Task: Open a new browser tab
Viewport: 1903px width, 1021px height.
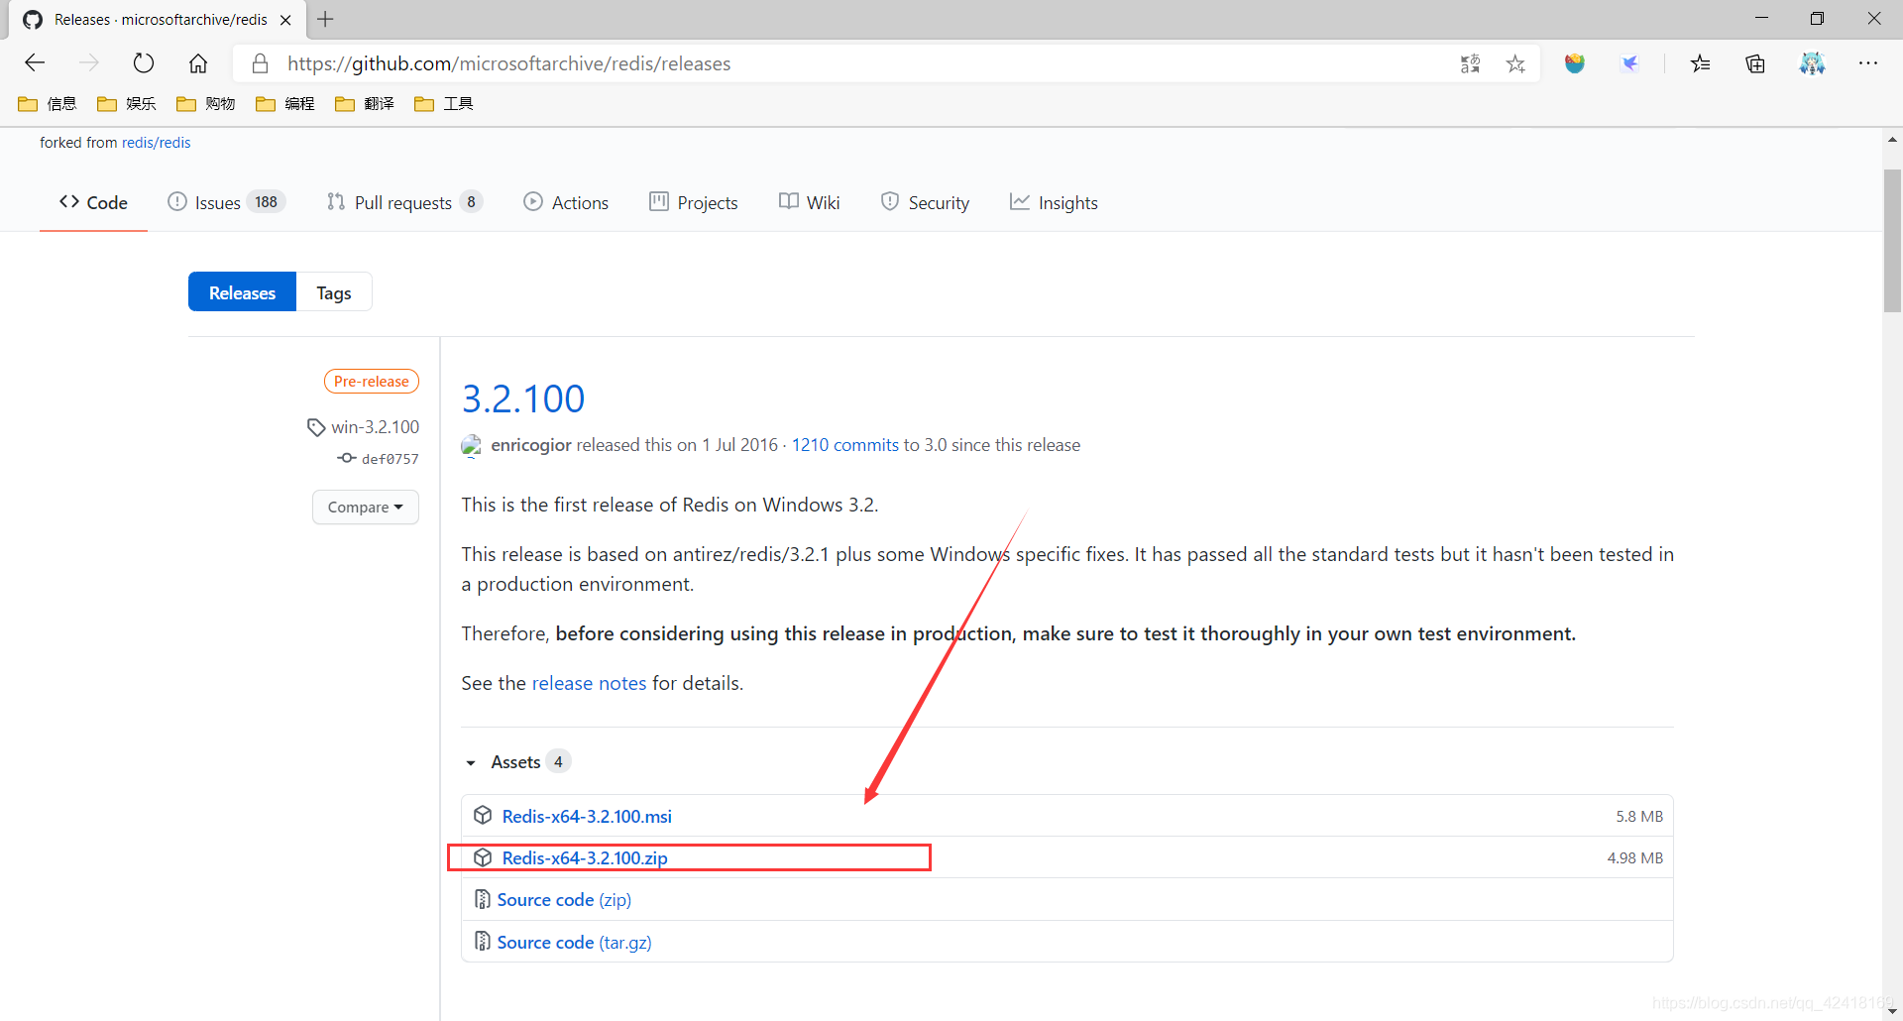Action: (x=325, y=19)
